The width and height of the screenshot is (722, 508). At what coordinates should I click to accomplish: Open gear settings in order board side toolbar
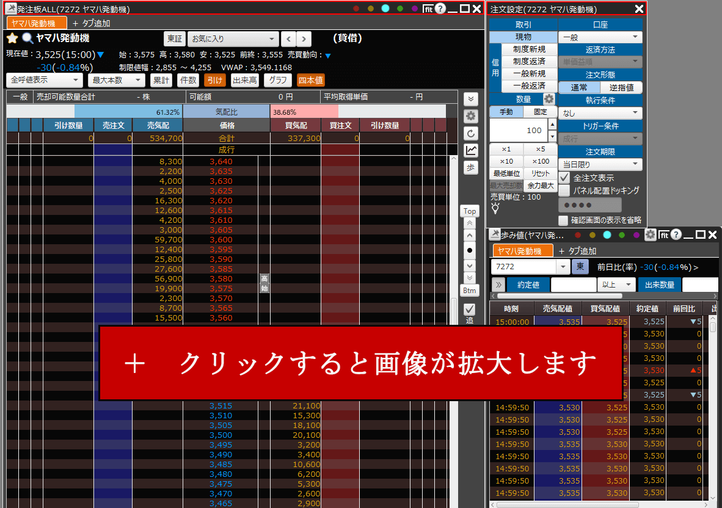click(x=470, y=116)
